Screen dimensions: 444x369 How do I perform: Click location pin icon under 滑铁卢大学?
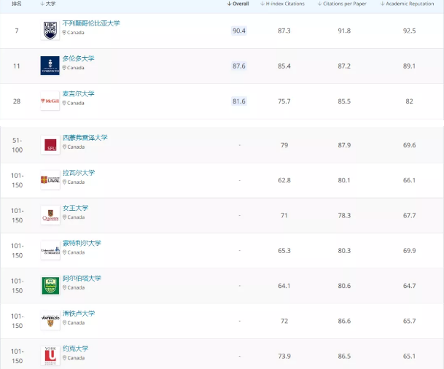tap(65, 322)
